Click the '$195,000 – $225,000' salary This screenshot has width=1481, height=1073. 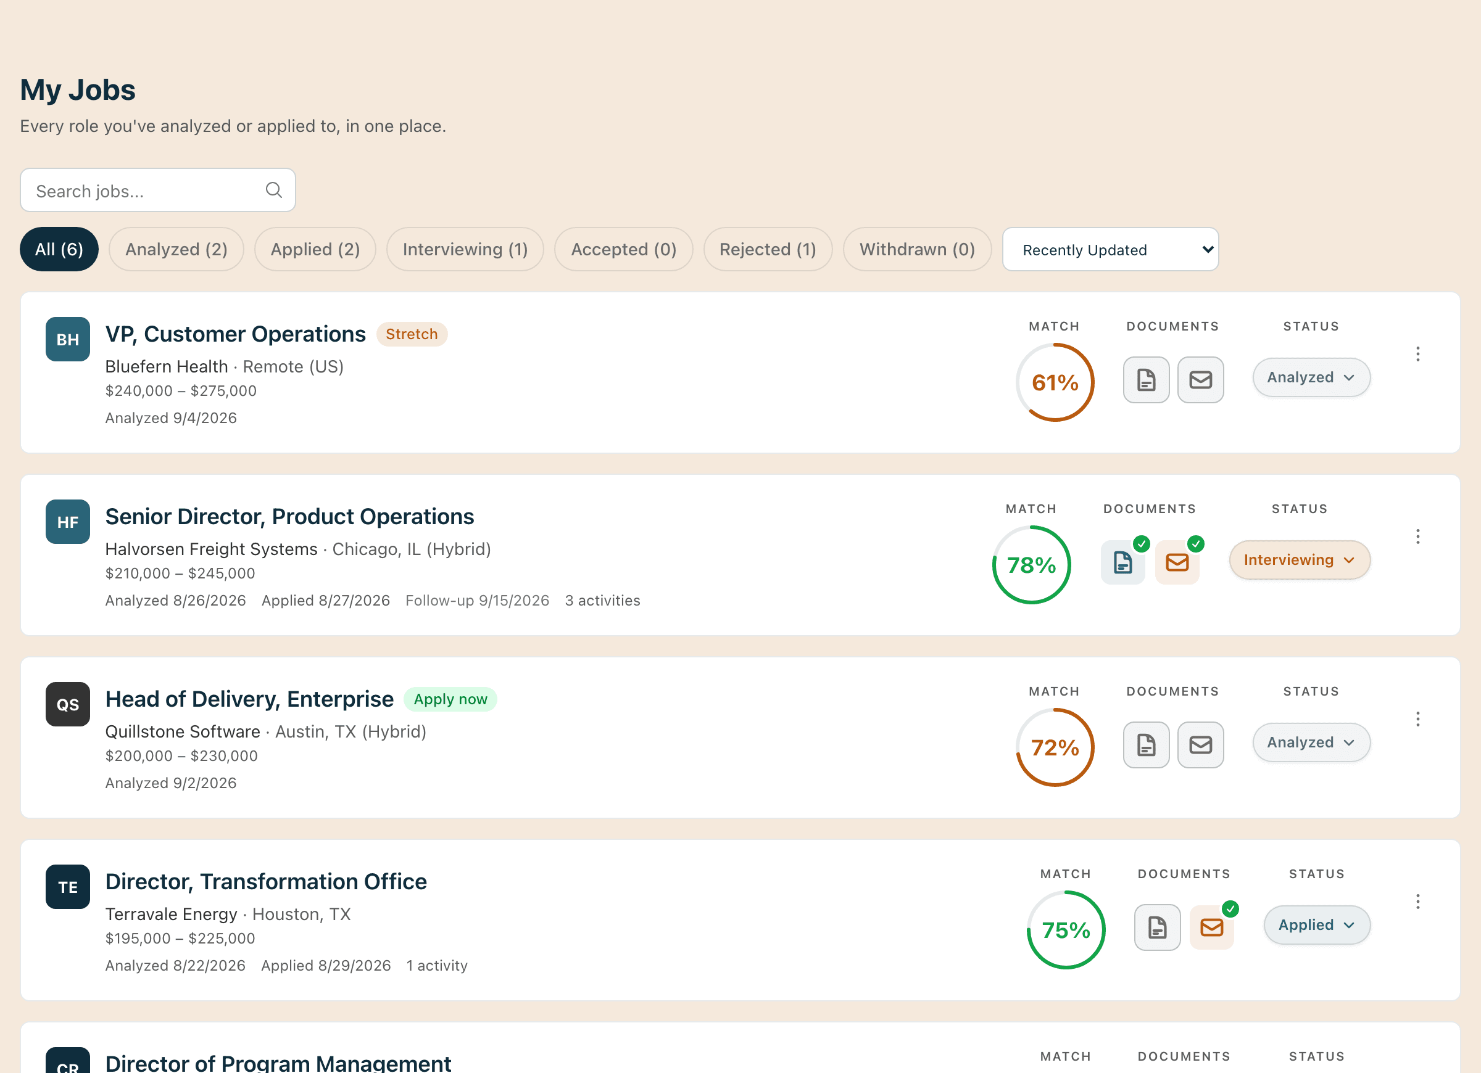180,939
